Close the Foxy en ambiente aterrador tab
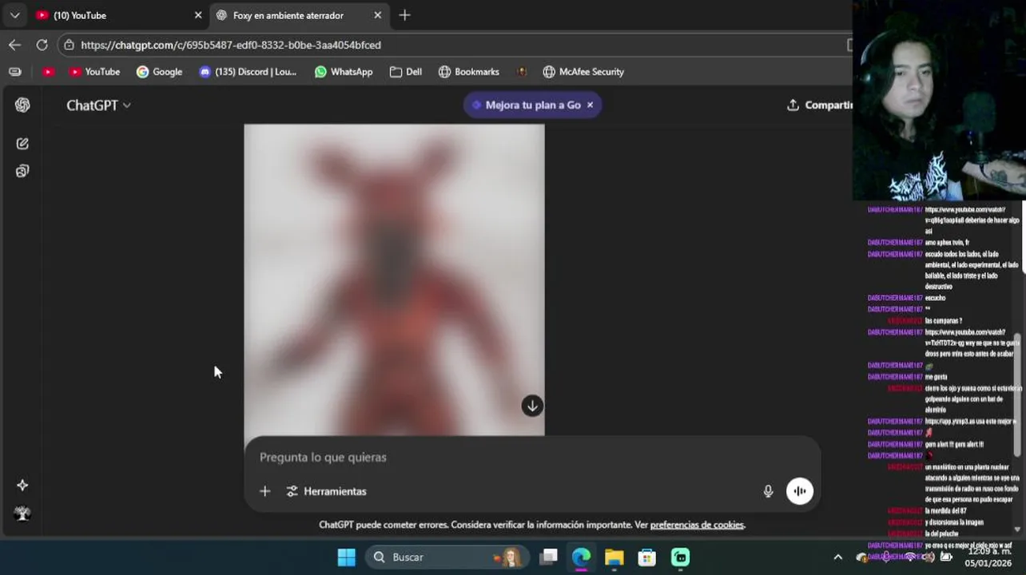 point(378,15)
